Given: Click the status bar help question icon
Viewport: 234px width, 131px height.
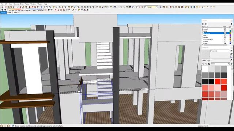Looking at the screenshot, I should 13,126.
